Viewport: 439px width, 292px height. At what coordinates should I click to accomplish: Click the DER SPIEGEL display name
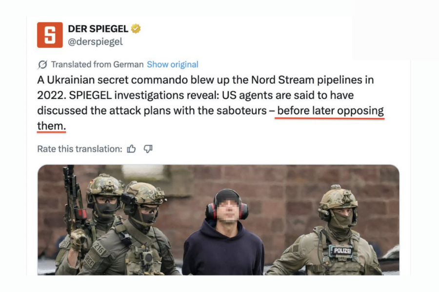click(x=98, y=29)
